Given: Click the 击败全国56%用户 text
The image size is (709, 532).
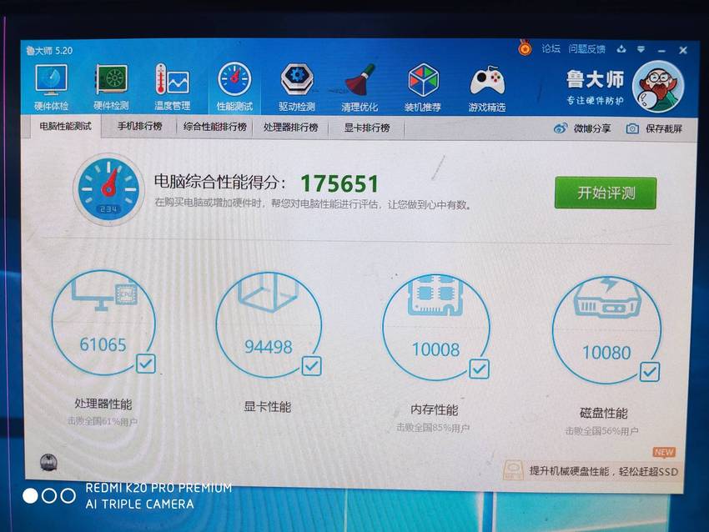Looking at the screenshot, I should (x=602, y=431).
